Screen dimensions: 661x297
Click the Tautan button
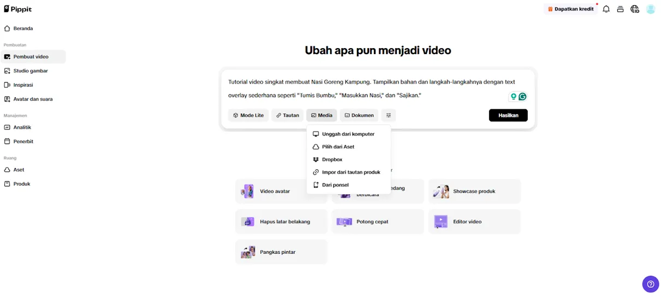click(x=287, y=115)
